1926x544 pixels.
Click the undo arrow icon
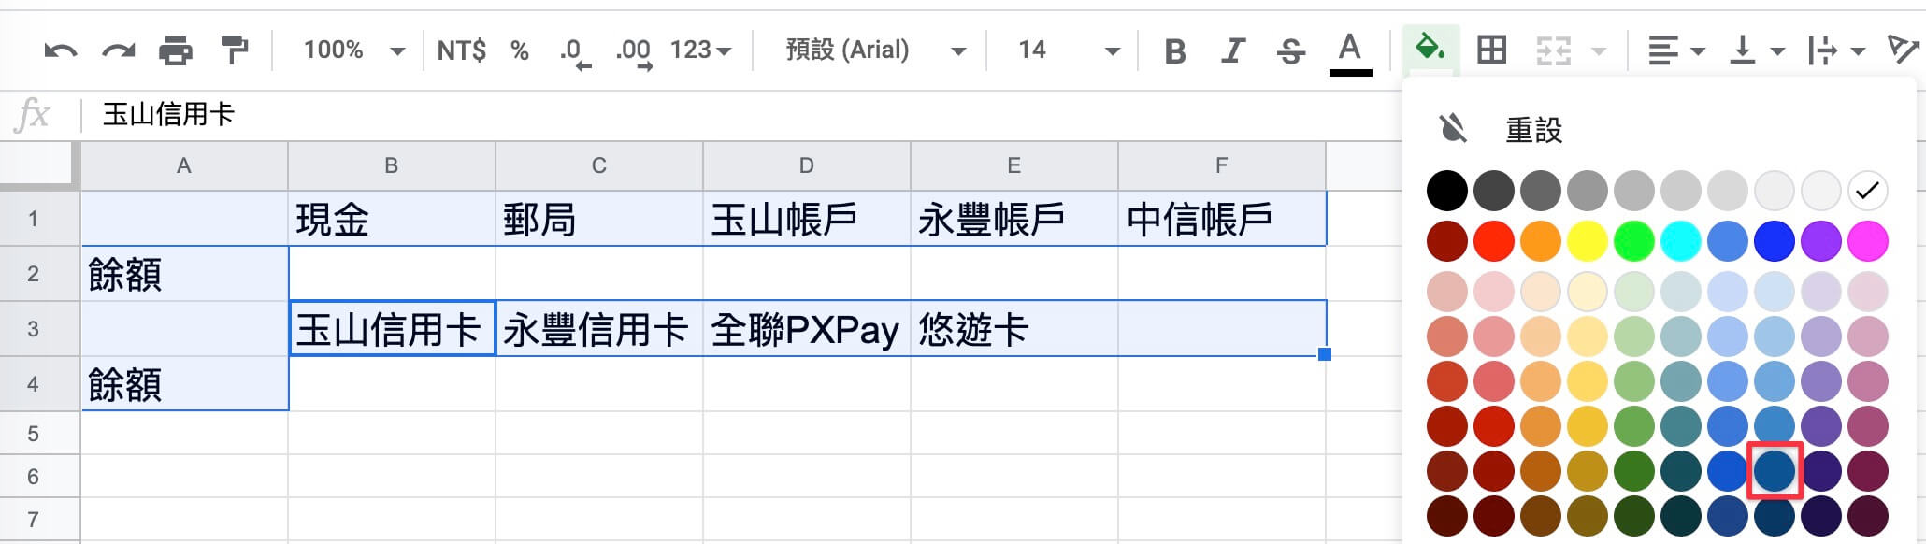pos(60,50)
